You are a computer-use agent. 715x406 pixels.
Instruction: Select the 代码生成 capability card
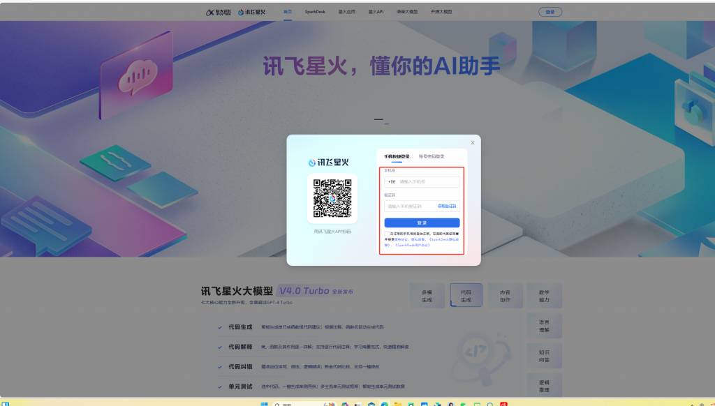tap(466, 296)
